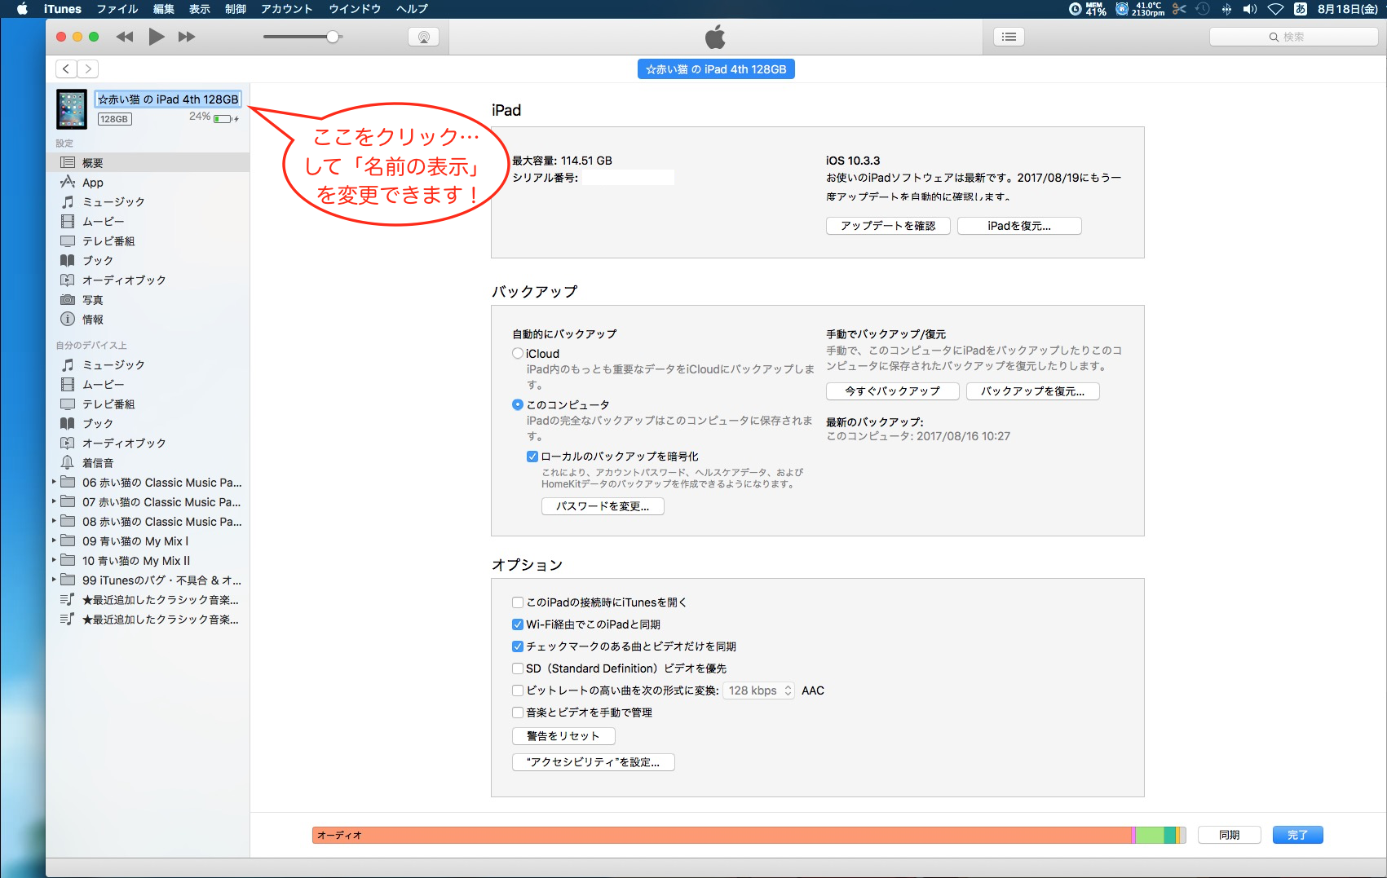Enable SD ビデオを優先 checkbox

(x=518, y=668)
